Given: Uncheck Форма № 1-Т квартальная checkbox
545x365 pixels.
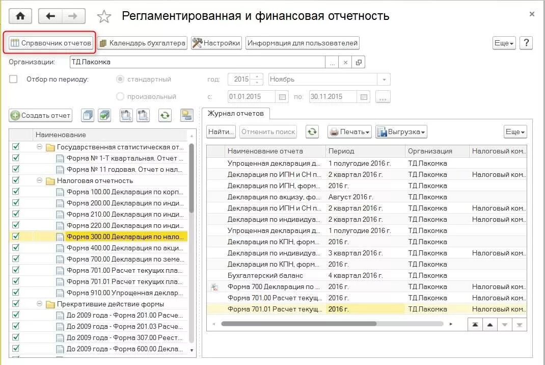Looking at the screenshot, I should coord(16,158).
